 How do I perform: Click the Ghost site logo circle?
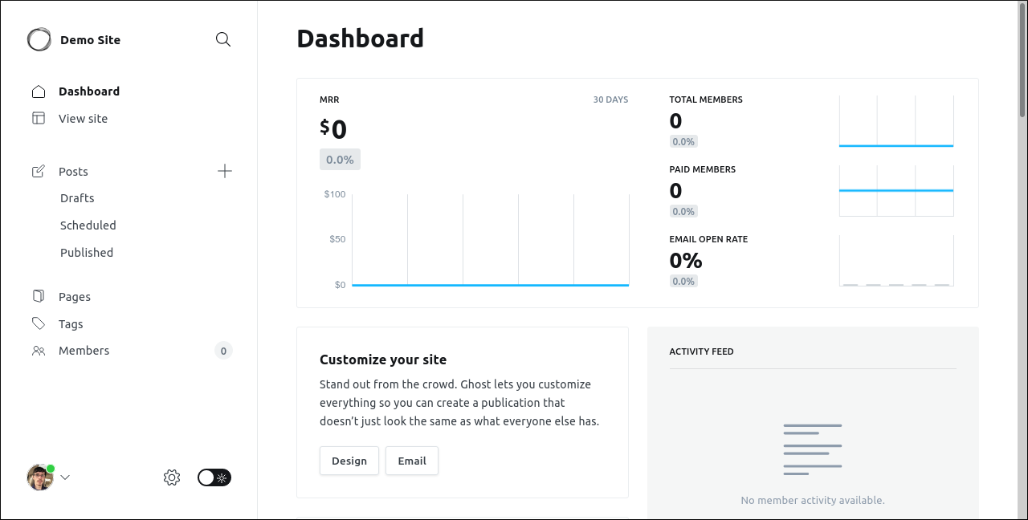(x=39, y=39)
